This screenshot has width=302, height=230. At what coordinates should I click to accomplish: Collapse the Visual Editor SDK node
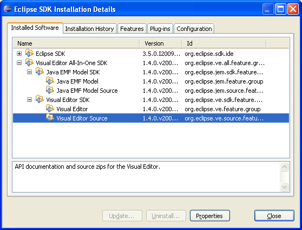(x=29, y=100)
